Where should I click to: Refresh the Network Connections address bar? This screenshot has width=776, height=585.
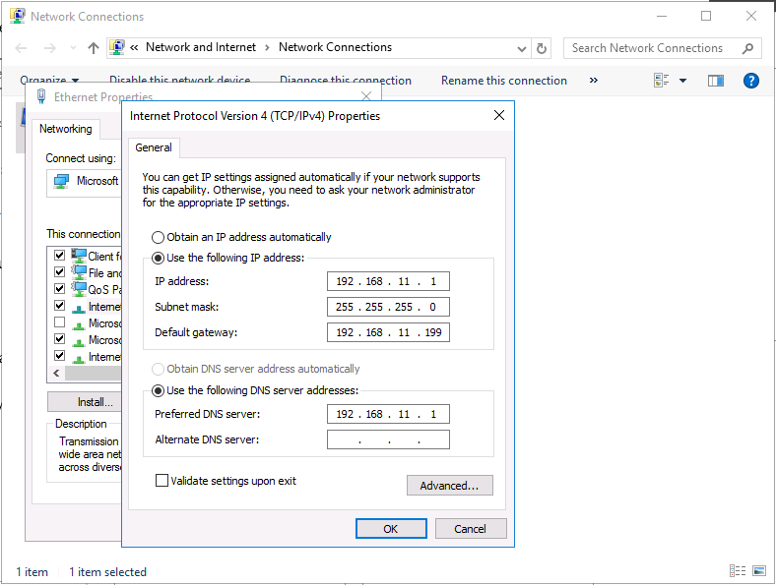click(542, 48)
